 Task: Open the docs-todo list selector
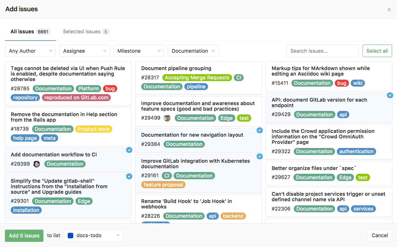(93, 235)
